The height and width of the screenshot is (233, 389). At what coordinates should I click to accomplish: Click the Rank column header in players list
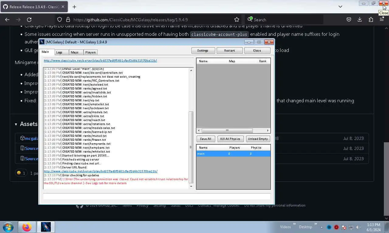[x=263, y=61]
